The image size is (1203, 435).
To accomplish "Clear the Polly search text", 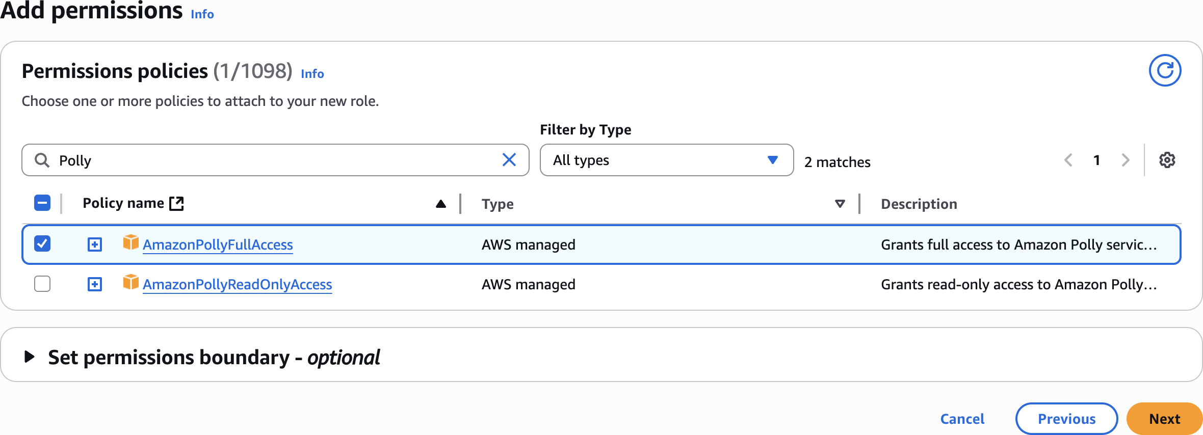I will coord(509,160).
